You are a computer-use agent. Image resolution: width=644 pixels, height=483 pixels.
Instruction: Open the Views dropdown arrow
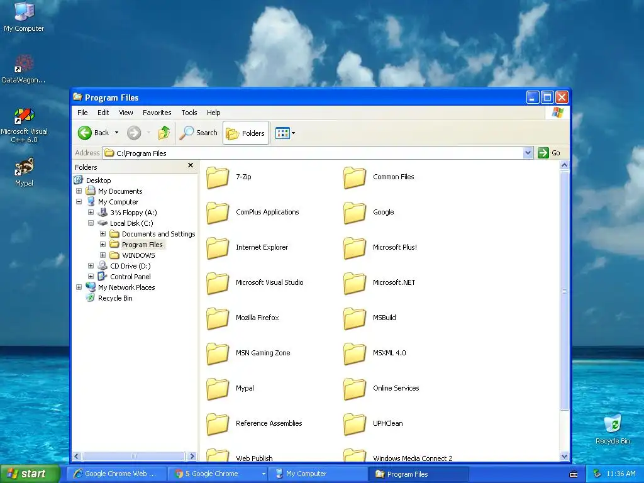click(293, 133)
